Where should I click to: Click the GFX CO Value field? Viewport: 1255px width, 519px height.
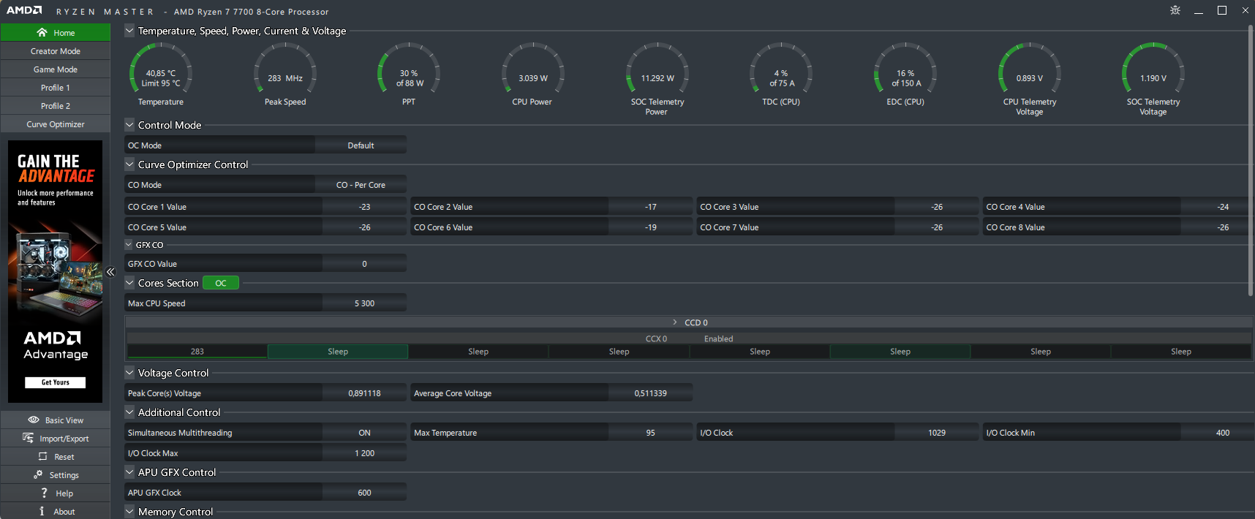click(364, 264)
